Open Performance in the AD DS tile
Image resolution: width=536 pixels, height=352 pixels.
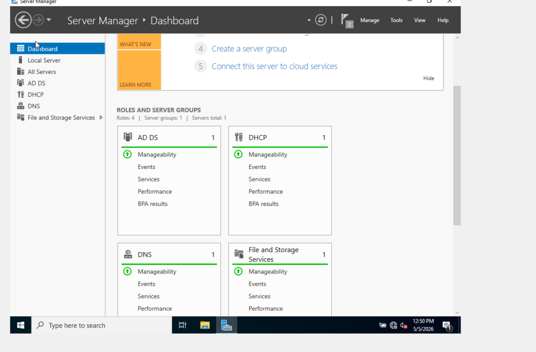click(154, 191)
